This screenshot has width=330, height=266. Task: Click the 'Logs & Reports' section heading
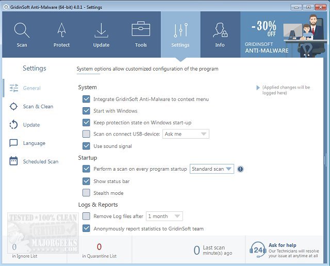(x=98, y=205)
